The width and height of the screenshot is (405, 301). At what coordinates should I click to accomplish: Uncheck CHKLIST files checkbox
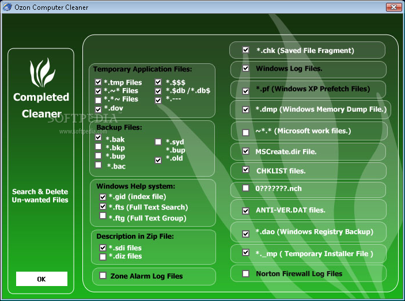click(x=245, y=169)
